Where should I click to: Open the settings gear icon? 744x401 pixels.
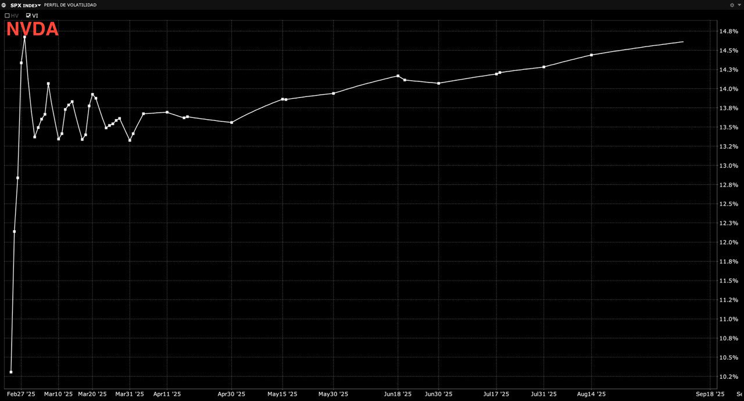732,5
